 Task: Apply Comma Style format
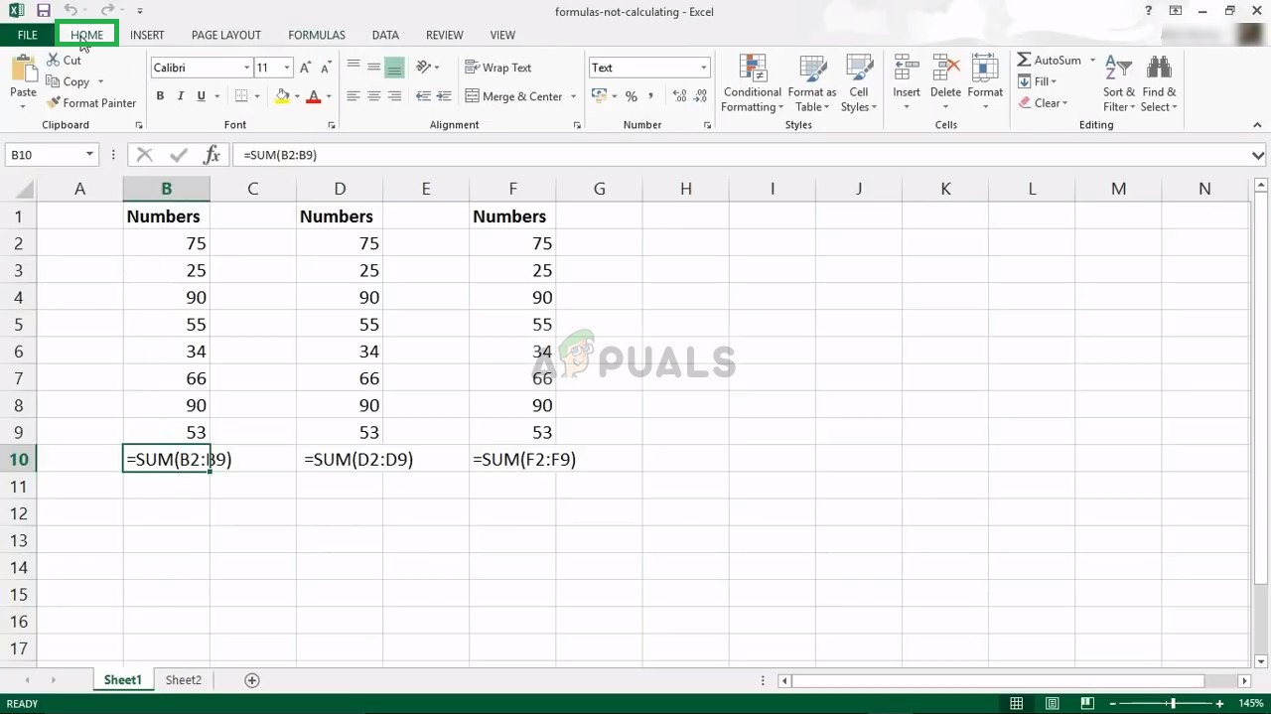point(651,96)
